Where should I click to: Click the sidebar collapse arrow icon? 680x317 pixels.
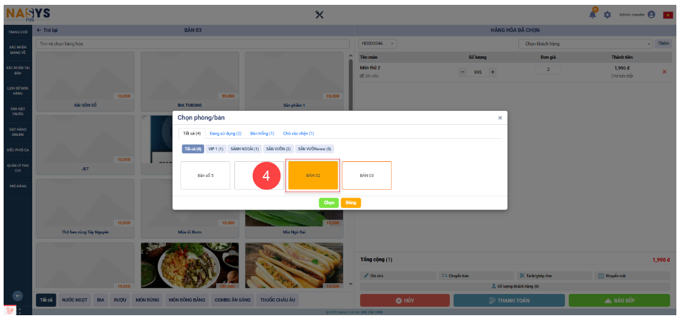coord(18,296)
